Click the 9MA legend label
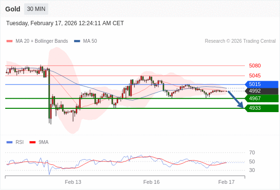This screenshot has width=280, height=190. 44,142
